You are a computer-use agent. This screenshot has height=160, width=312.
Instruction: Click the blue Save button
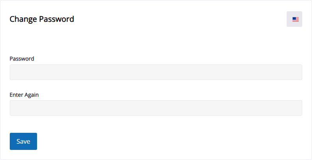23,141
